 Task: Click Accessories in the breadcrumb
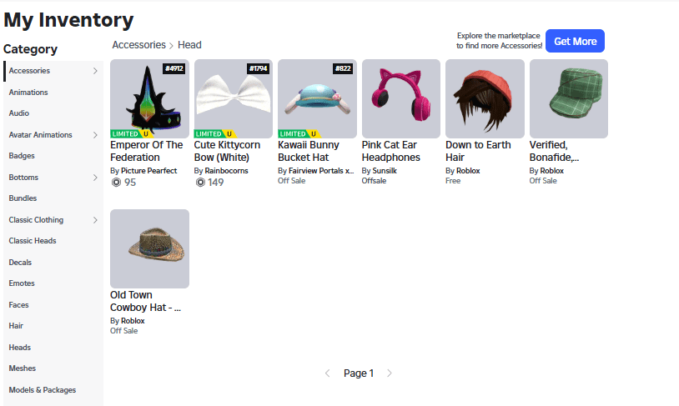point(138,45)
